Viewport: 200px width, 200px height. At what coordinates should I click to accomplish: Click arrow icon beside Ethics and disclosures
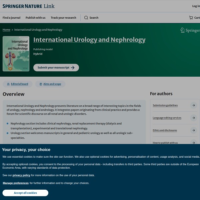pos(193,130)
